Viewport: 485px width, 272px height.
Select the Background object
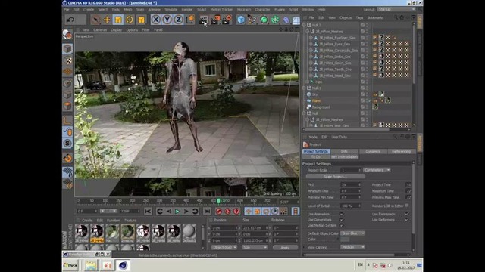click(321, 107)
